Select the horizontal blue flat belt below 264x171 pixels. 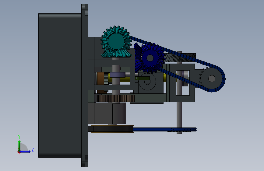(165, 129)
